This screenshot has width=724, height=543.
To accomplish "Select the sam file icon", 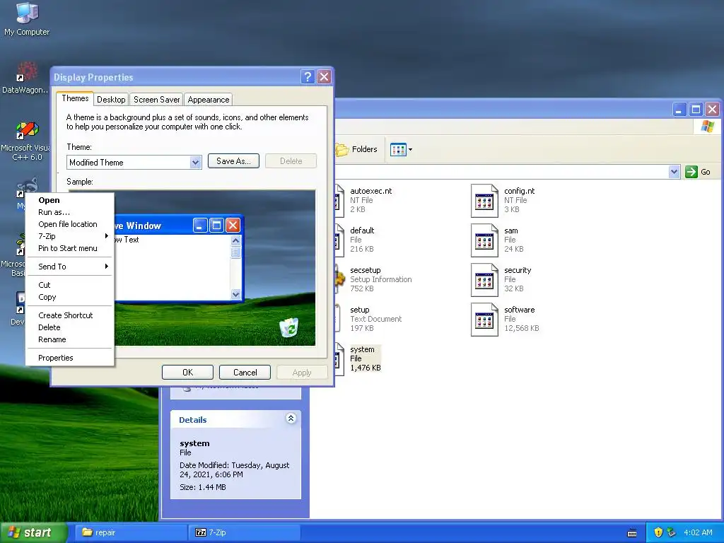I will tap(484, 240).
